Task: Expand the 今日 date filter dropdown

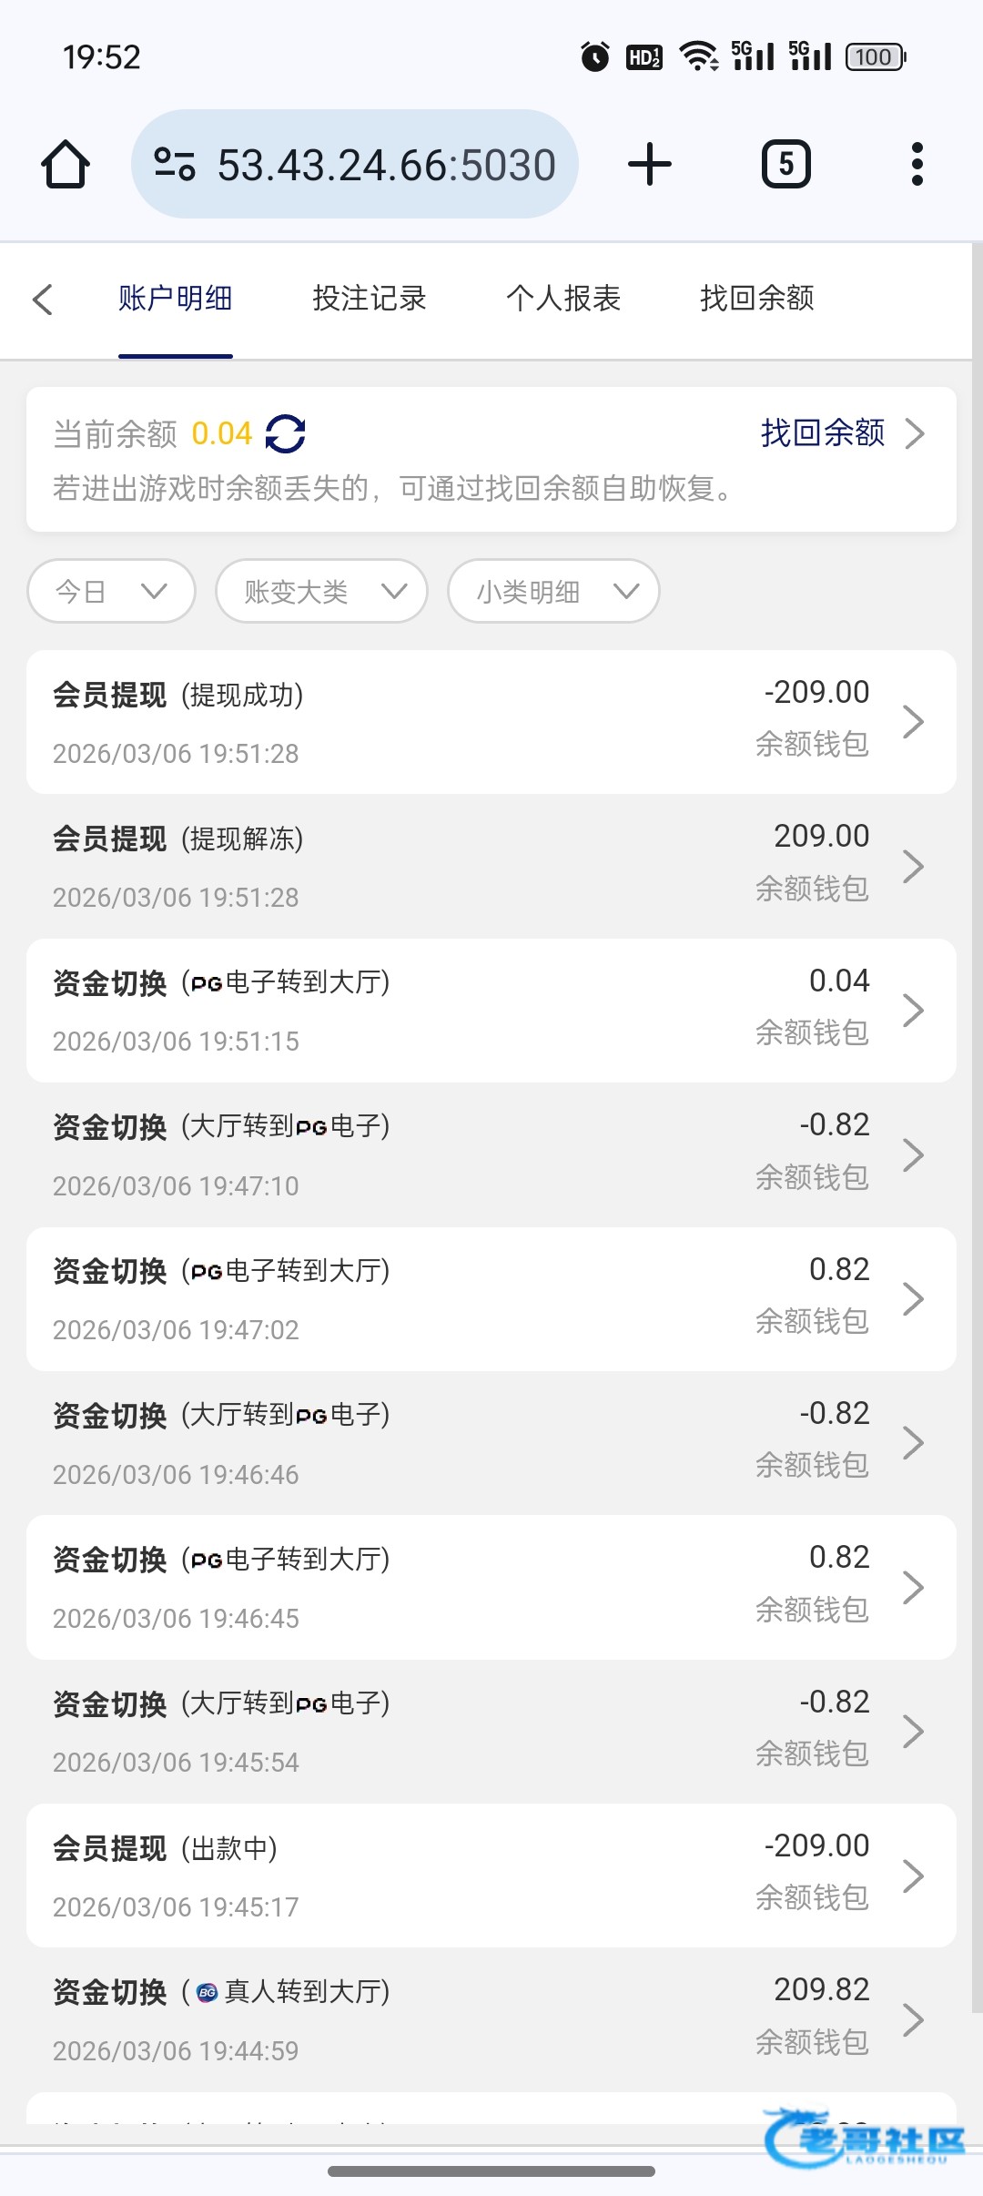Action: point(111,592)
